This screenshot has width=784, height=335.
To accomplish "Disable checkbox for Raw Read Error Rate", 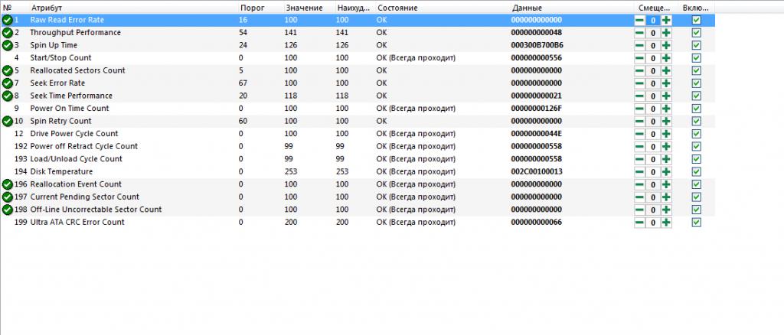I will point(696,20).
